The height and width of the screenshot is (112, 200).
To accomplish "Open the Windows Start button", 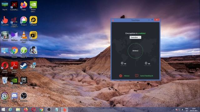I will point(3,110).
